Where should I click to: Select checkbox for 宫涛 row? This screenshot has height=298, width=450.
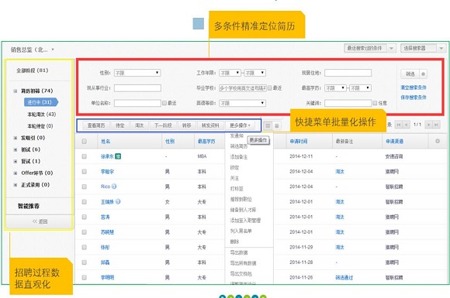pyautogui.click(x=84, y=217)
